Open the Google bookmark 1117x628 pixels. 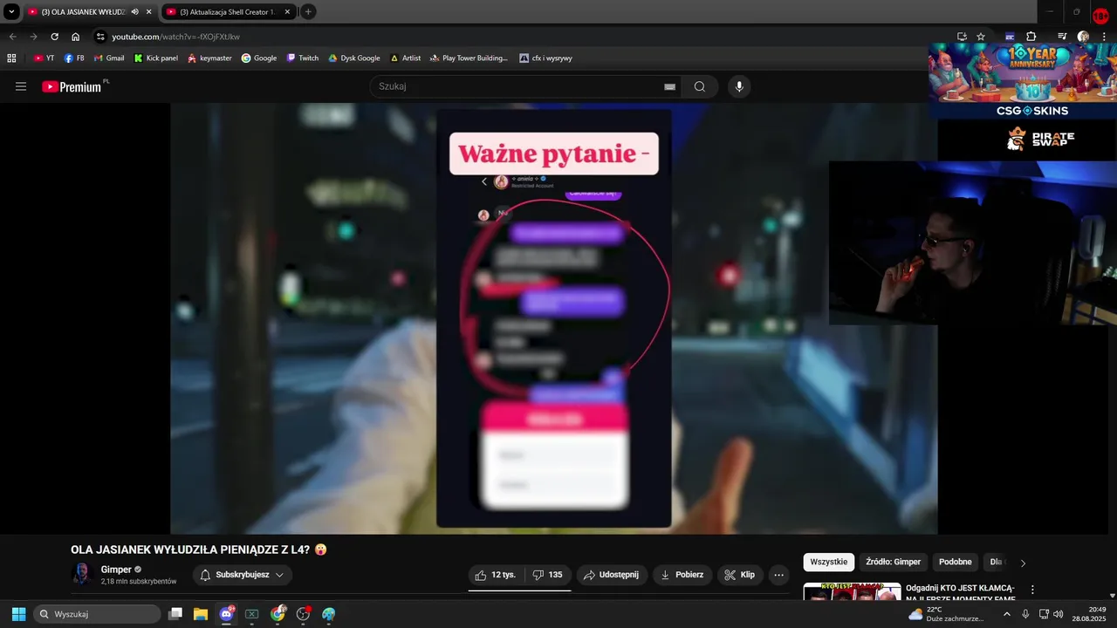point(258,58)
